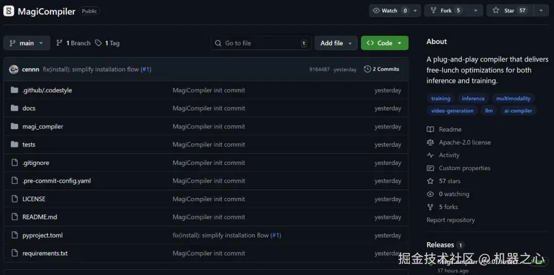Open the .gitignore file
The height and width of the screenshot is (275, 554).
point(36,163)
